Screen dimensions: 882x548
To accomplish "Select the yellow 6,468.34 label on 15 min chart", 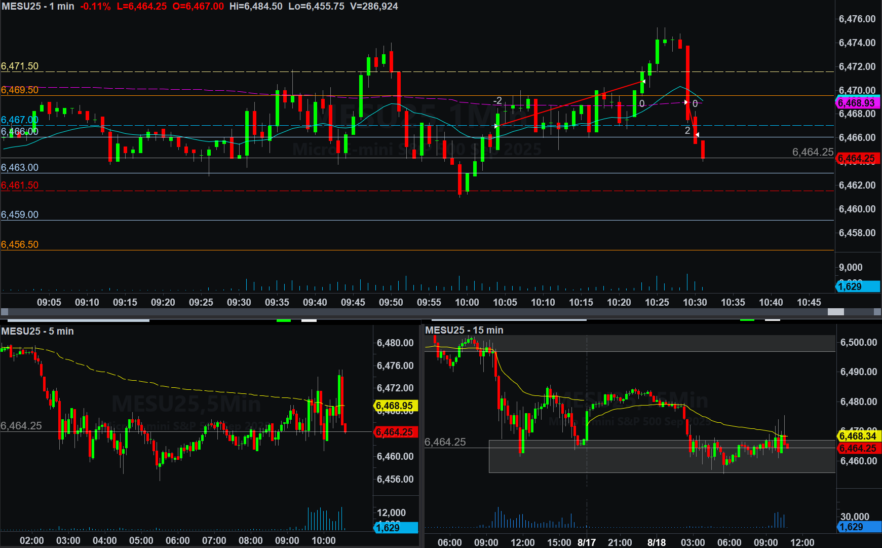I will [x=859, y=436].
